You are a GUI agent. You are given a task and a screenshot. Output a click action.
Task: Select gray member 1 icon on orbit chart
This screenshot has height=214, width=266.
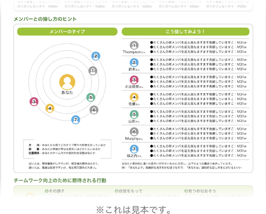pos(93,71)
